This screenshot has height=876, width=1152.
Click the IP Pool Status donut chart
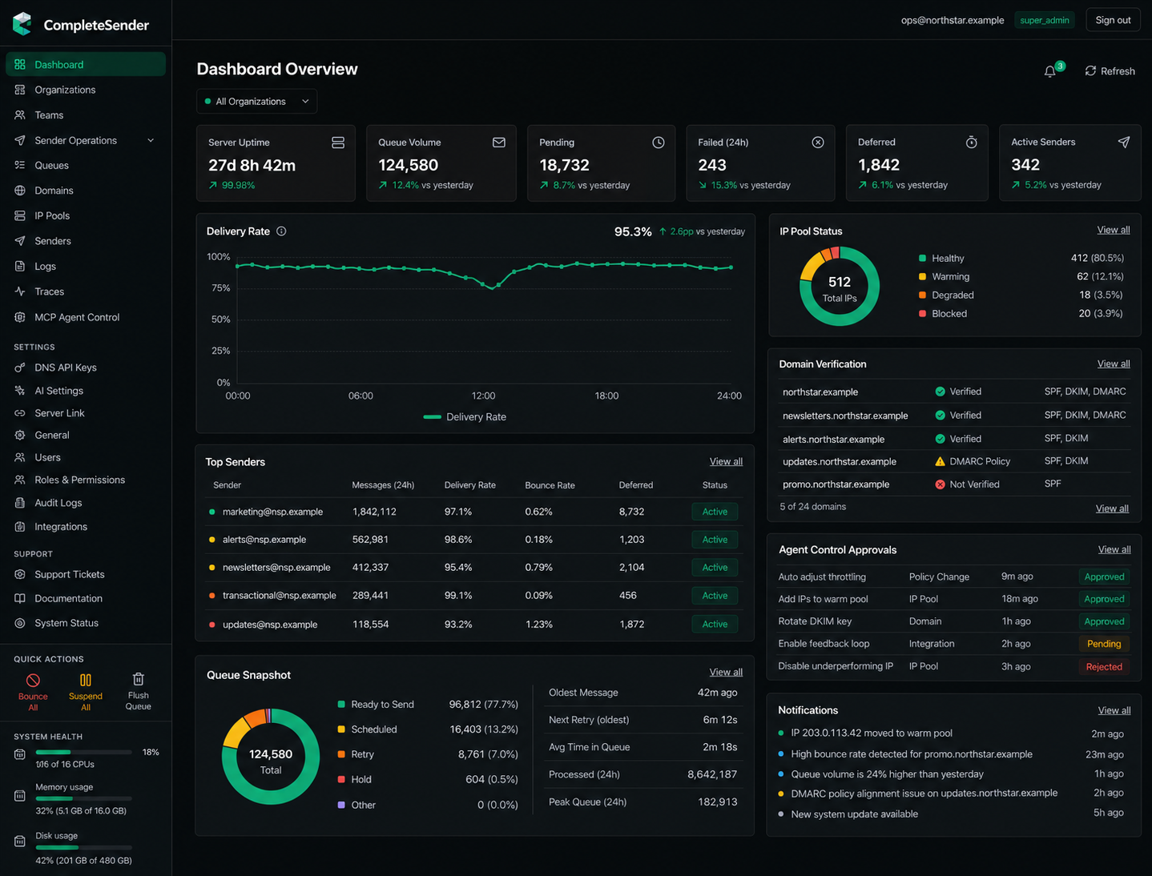[840, 286]
